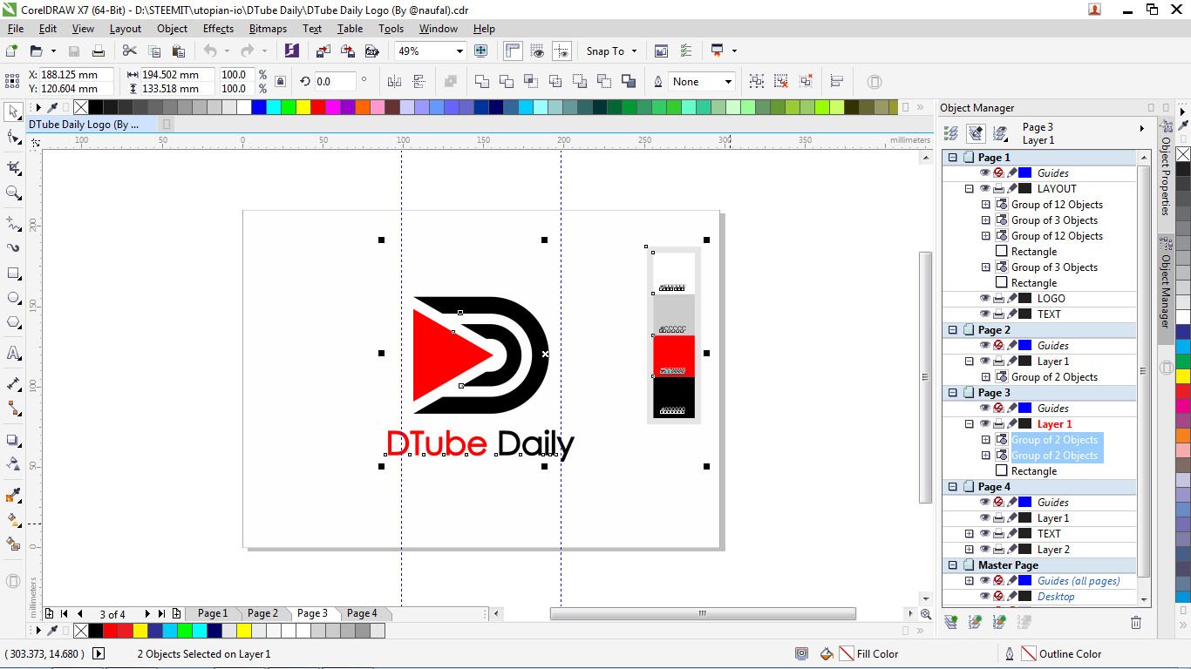
Task: Toggle printing for TEXT layer on Page 1
Action: (999, 314)
